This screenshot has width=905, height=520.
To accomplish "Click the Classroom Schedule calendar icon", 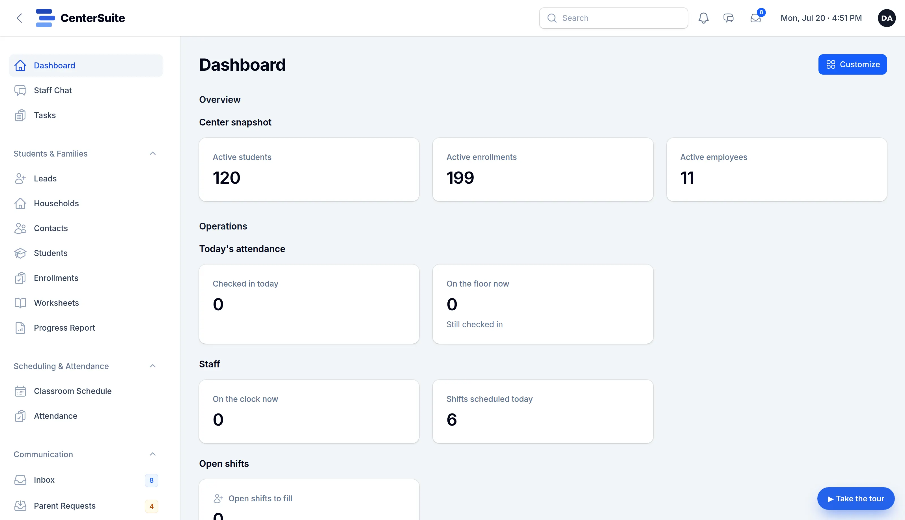I will coord(20,391).
